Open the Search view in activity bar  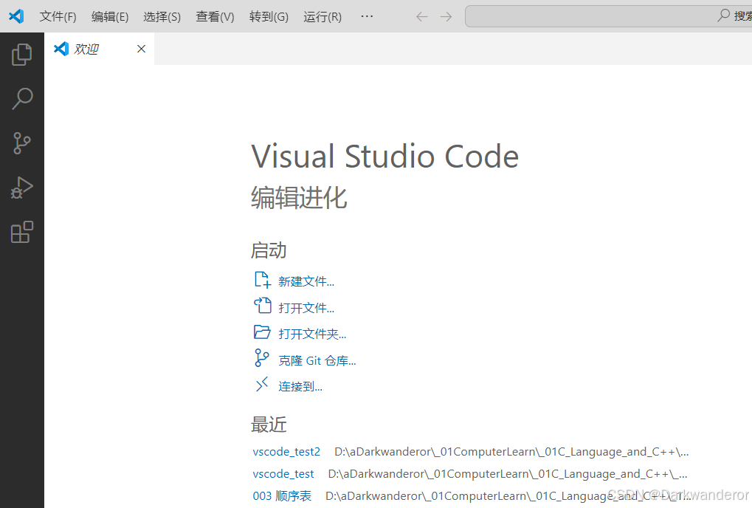tap(22, 98)
